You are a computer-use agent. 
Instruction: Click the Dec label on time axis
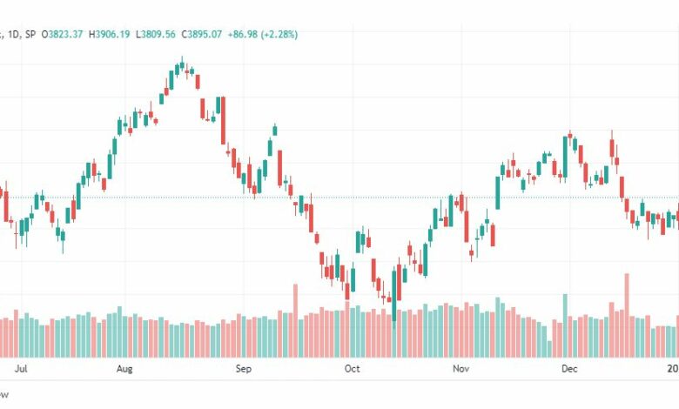tap(569, 369)
